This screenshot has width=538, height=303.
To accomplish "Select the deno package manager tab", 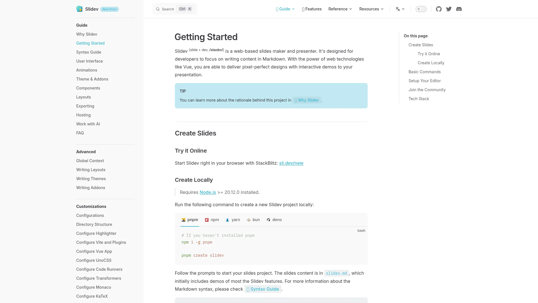I will [274, 220].
